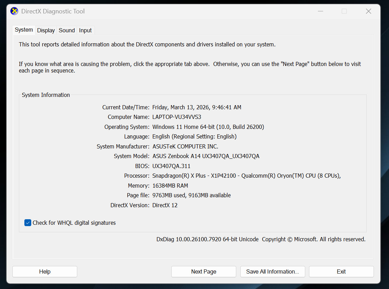Click the Copyright Microsoft notice text

(313, 239)
